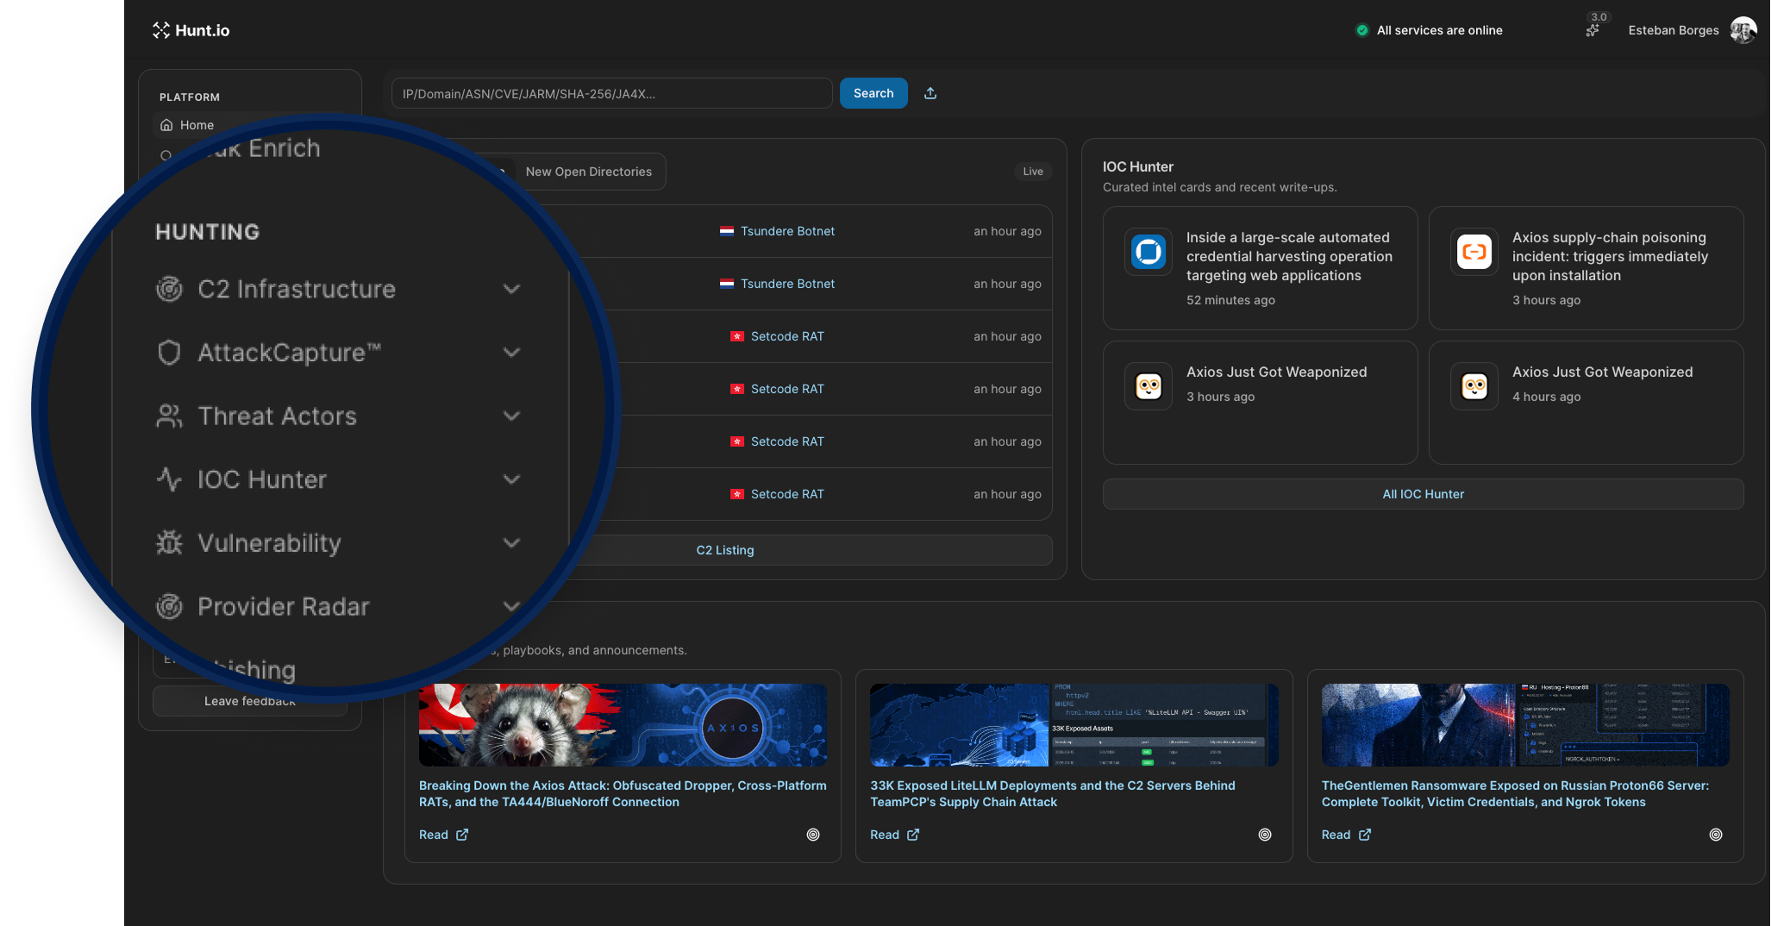The image size is (1771, 926).
Task: Click the Leave feedback button
Action: coord(250,701)
